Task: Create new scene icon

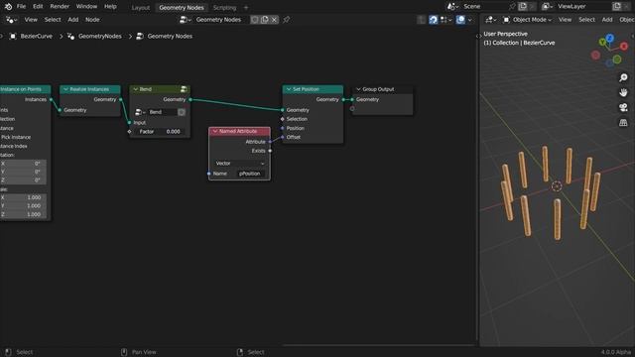Action: coord(523,7)
